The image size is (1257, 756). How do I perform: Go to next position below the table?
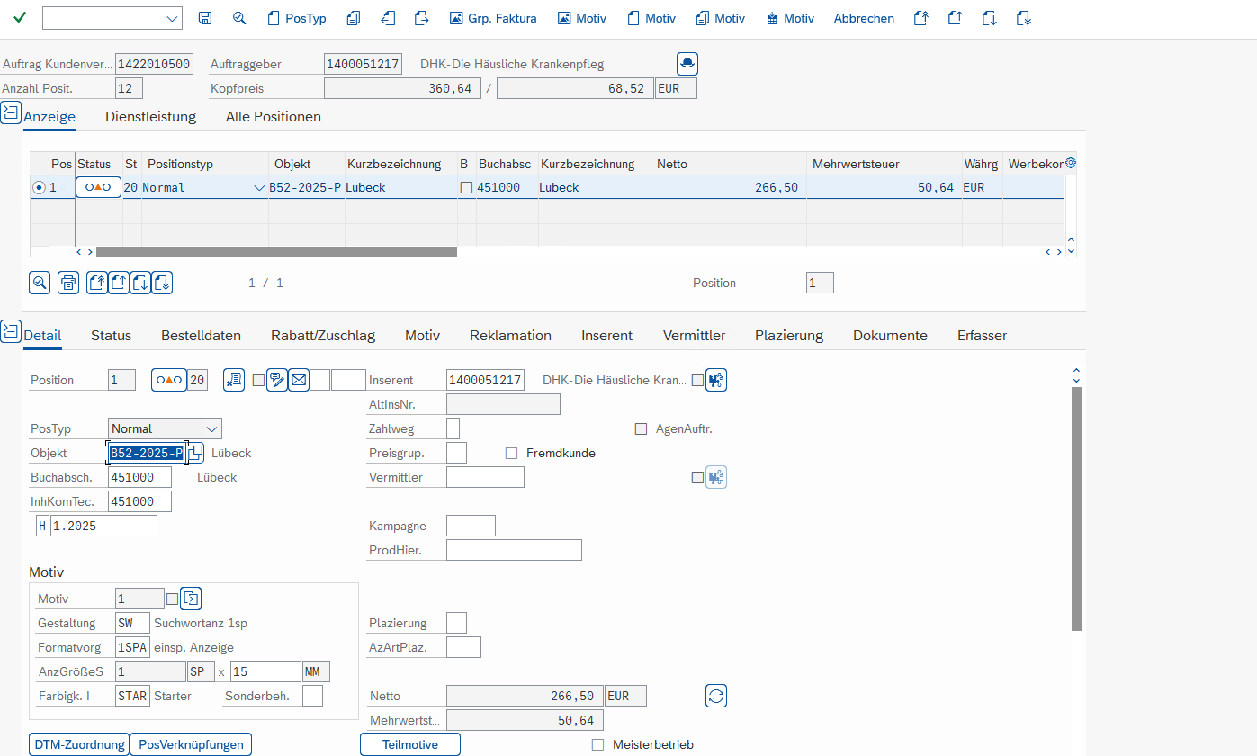pos(140,283)
